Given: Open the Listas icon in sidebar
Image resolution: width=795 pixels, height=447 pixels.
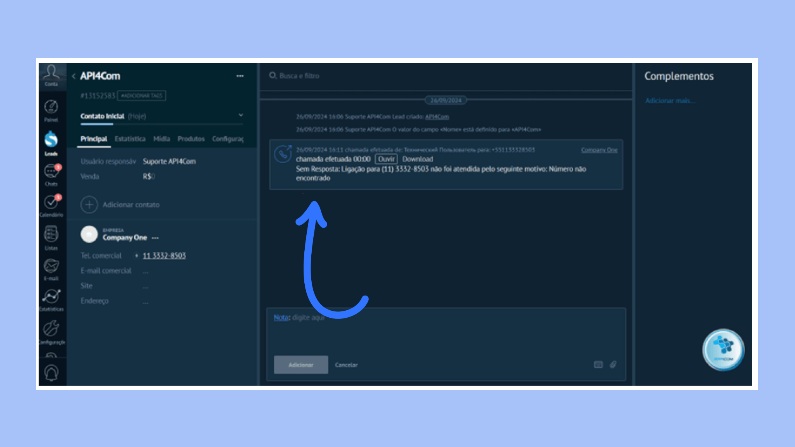Looking at the screenshot, I should point(51,238).
